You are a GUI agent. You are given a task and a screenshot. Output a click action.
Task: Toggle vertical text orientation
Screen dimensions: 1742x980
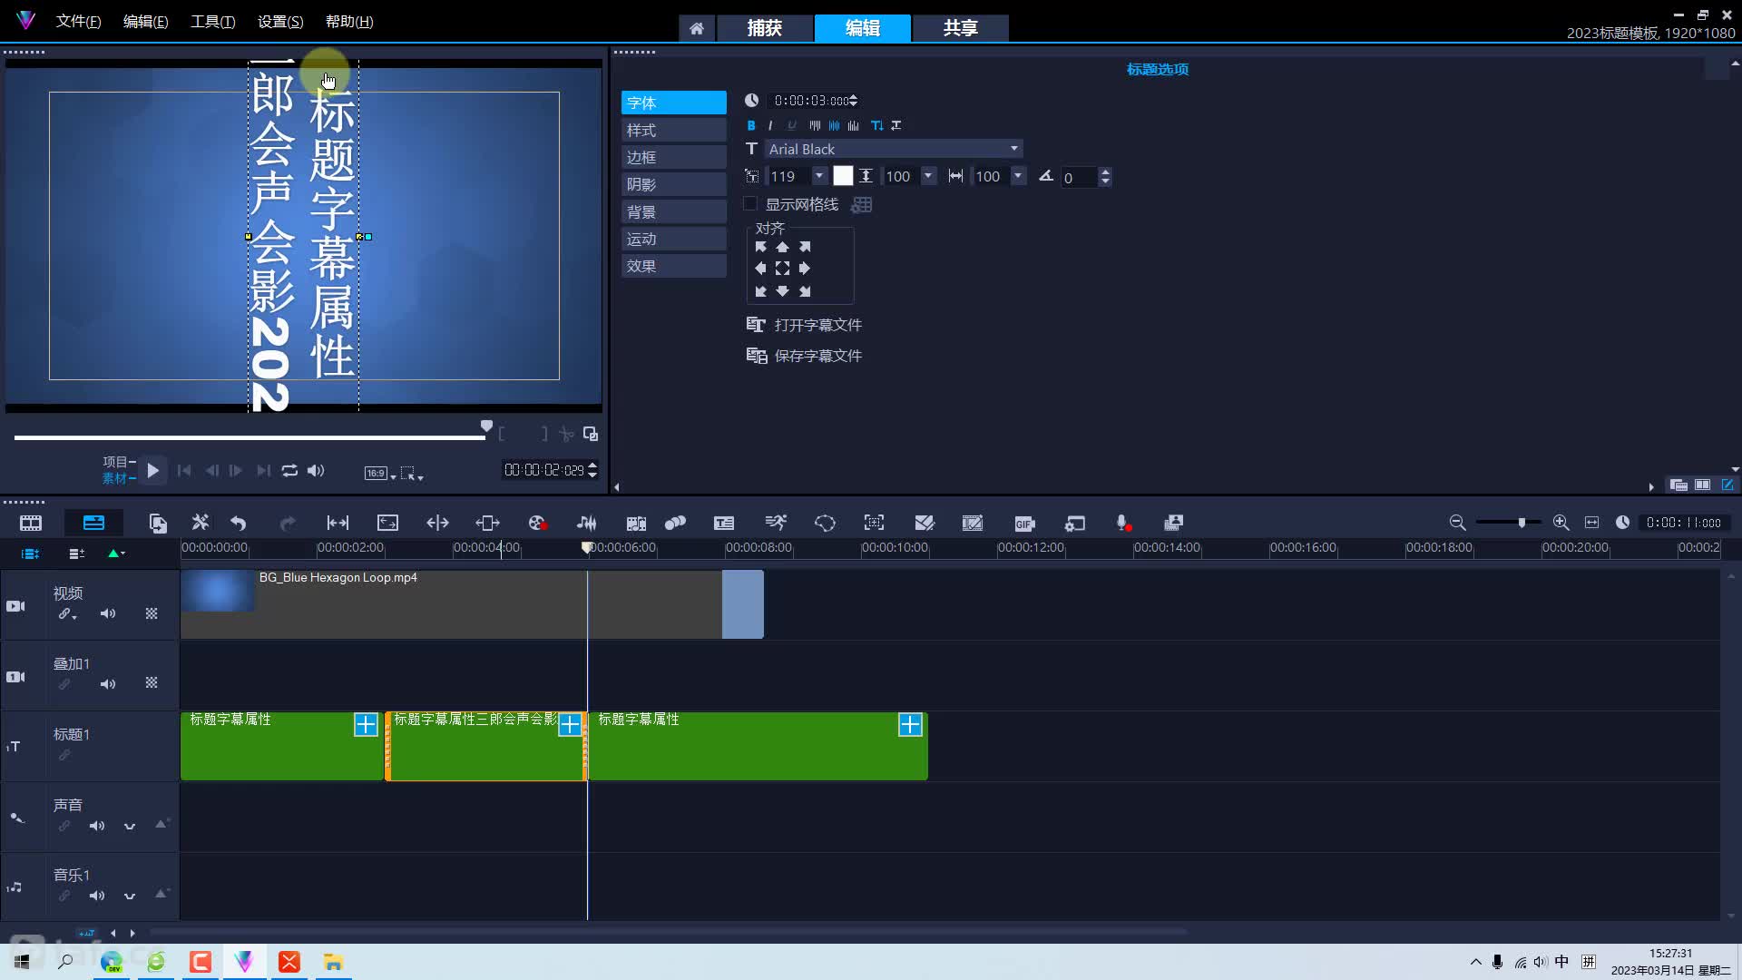pyautogui.click(x=876, y=125)
